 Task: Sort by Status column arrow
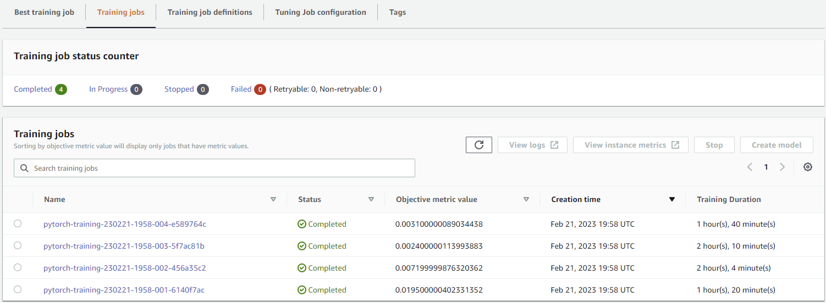[371, 199]
